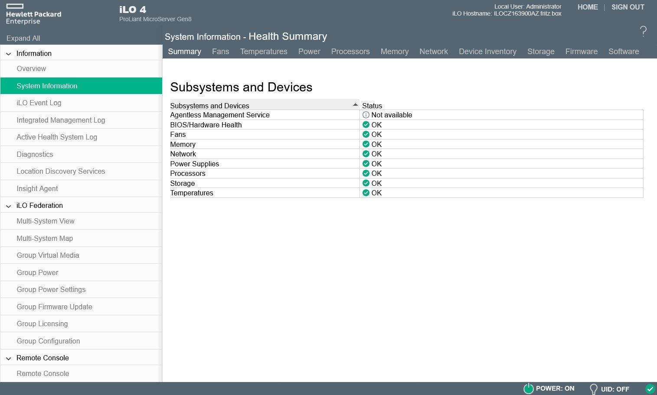View the Firmware tab
The width and height of the screenshot is (657, 395).
[581, 52]
